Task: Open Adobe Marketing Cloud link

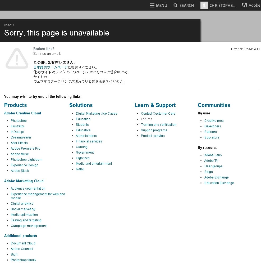Action: click(24, 181)
